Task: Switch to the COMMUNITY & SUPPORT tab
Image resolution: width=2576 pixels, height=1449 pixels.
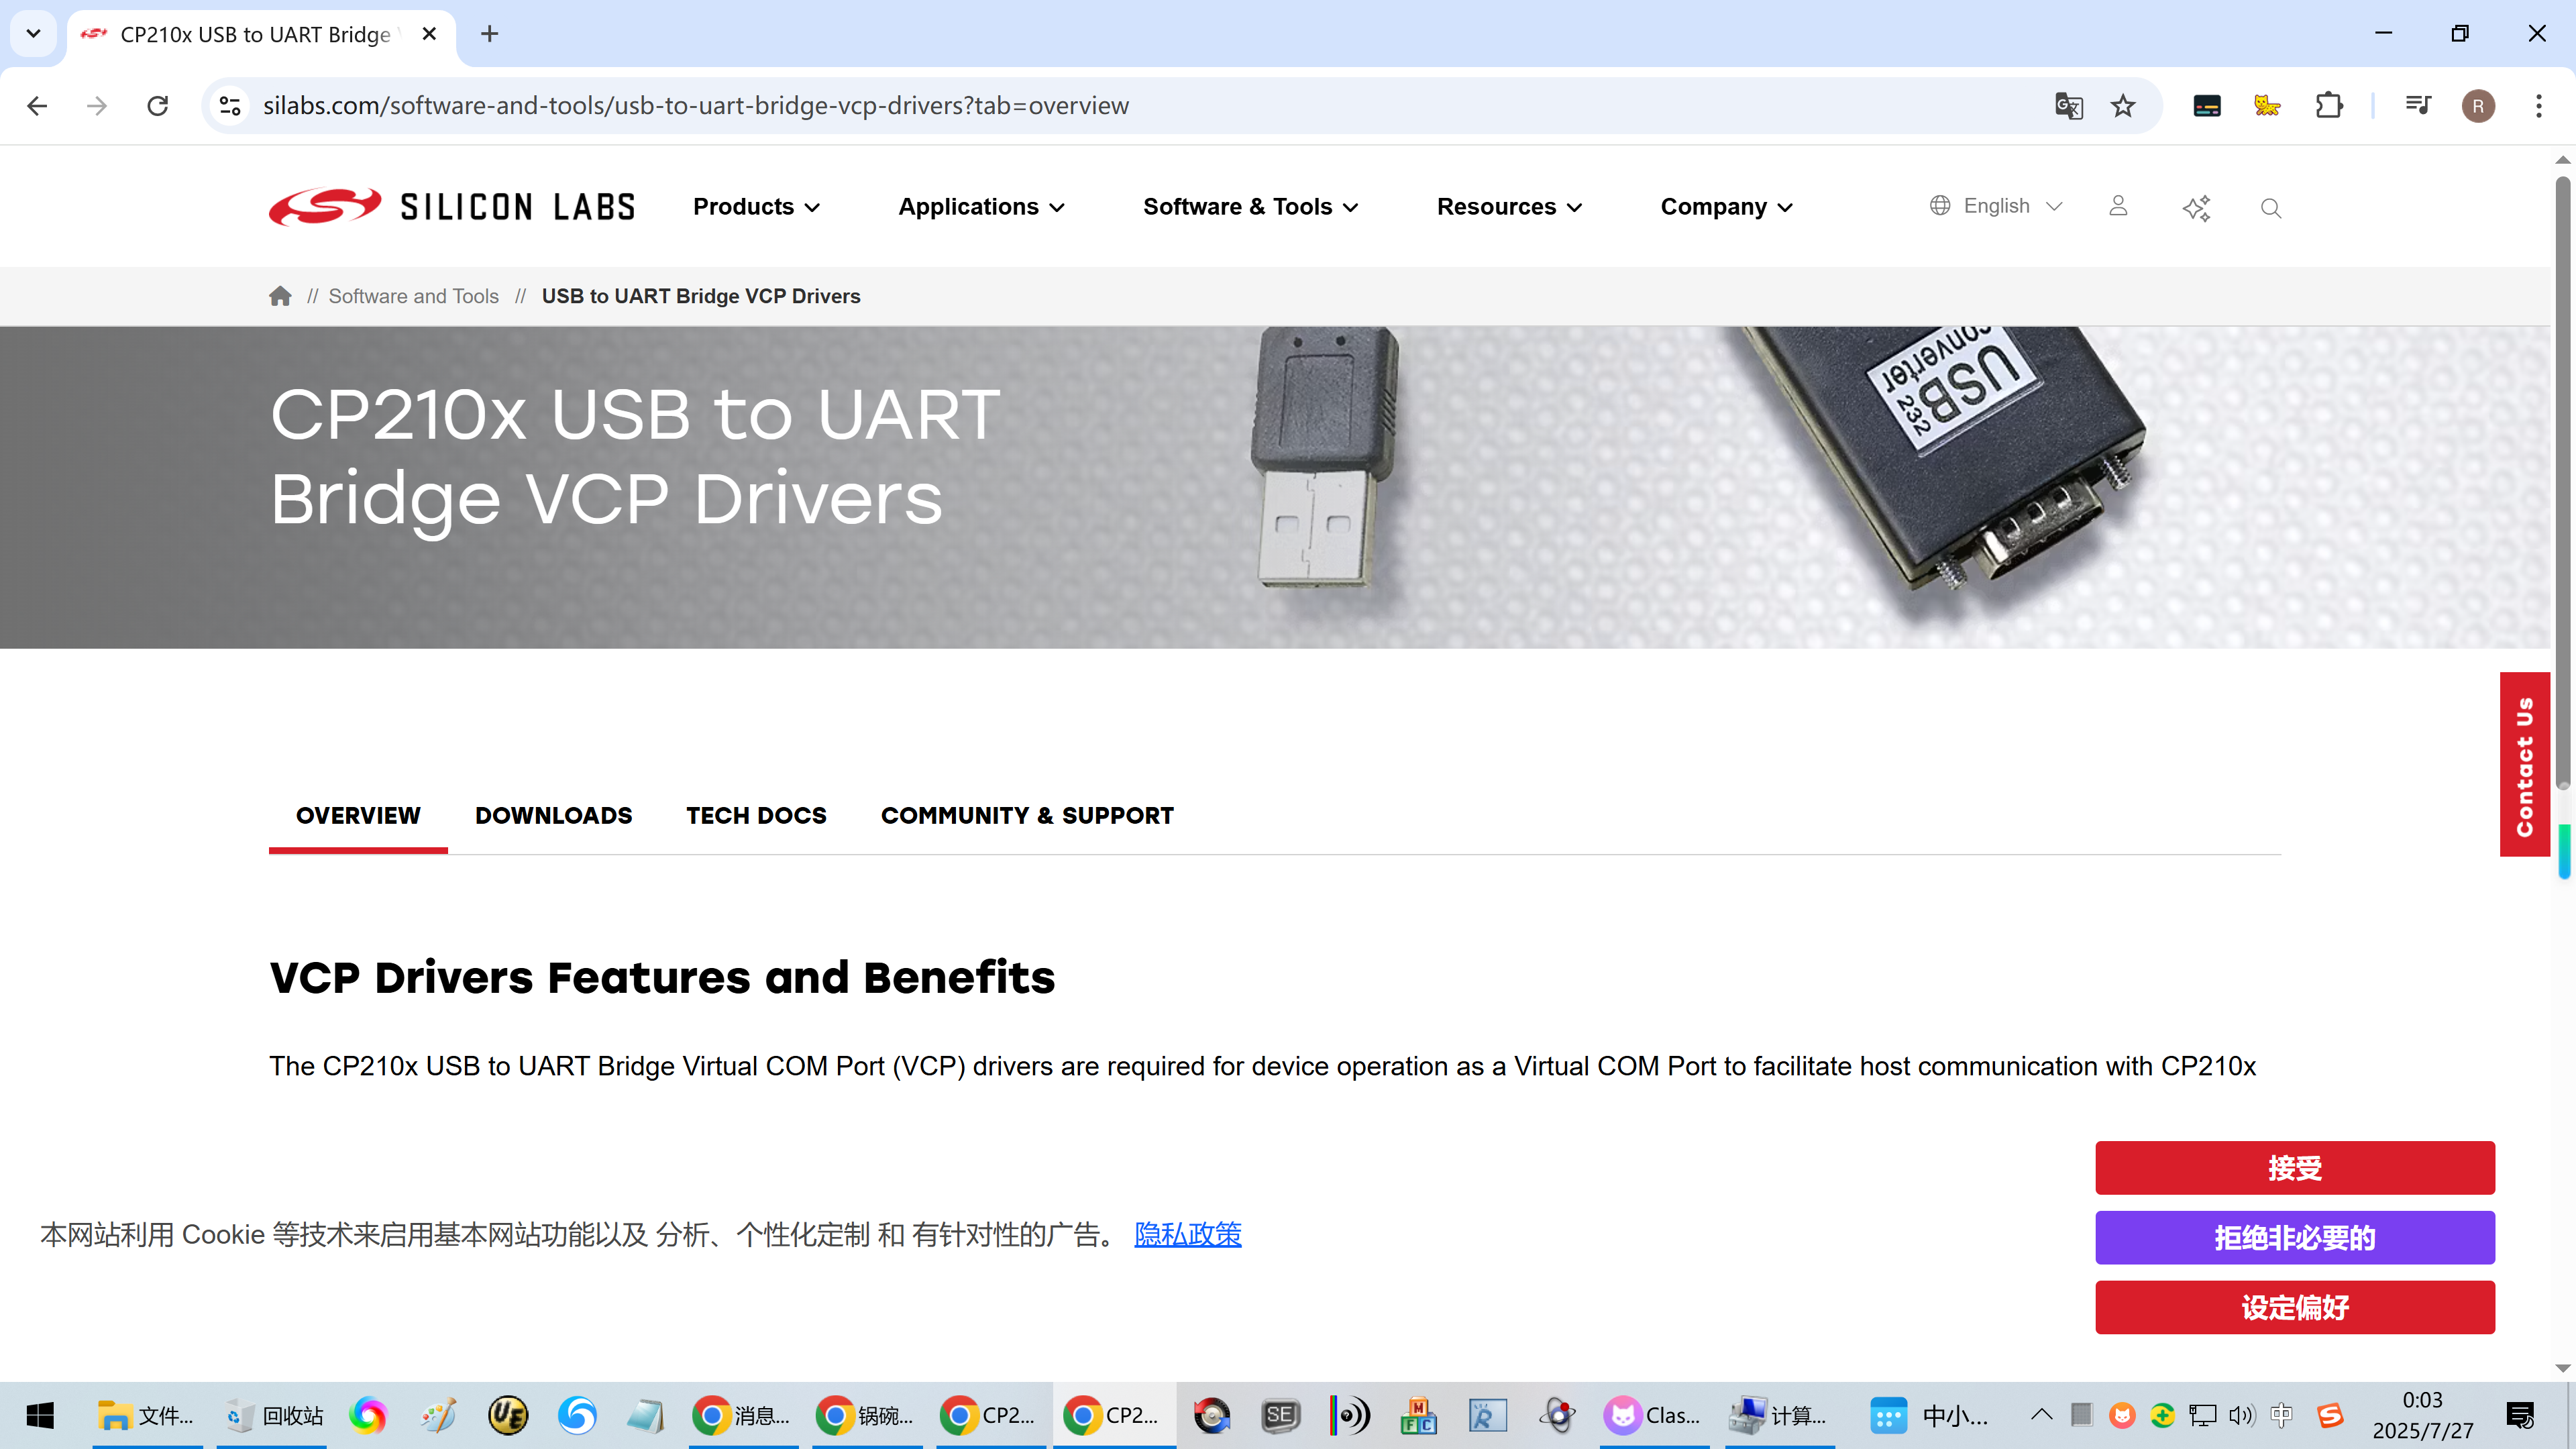Action: click(x=1027, y=816)
